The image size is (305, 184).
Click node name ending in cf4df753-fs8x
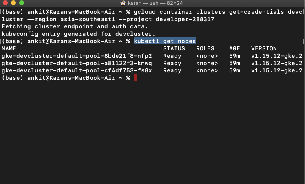coord(77,70)
